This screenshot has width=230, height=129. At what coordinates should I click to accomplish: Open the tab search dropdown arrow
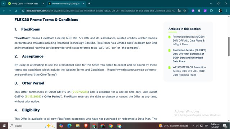(x=3, y=4)
